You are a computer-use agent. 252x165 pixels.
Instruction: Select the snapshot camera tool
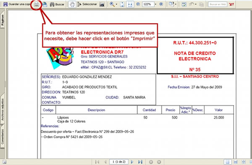pos(102,5)
